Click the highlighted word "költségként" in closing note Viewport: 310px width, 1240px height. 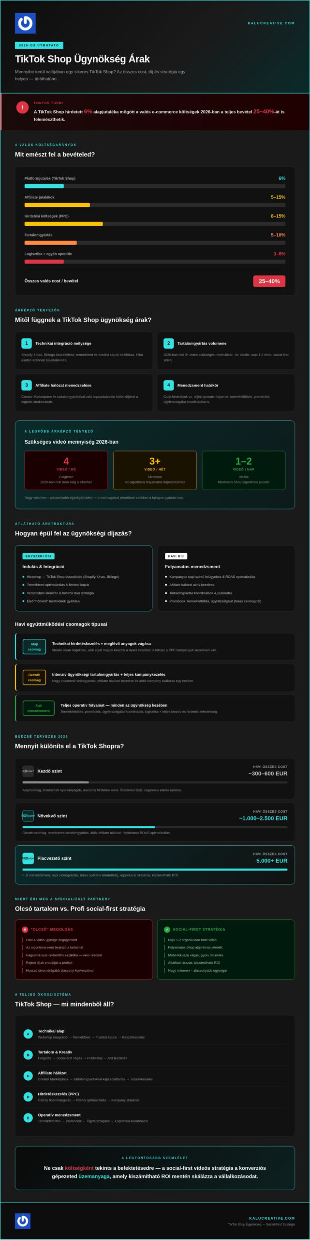[x=79, y=1168]
